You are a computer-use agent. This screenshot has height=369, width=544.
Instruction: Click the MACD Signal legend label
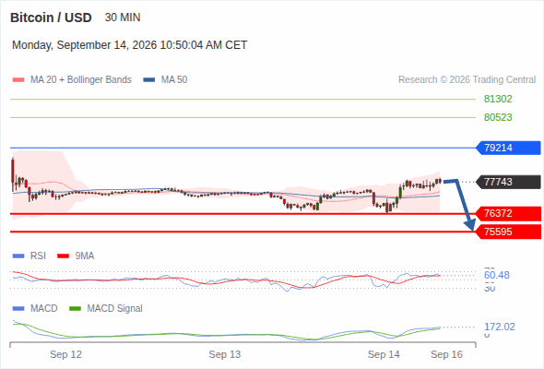point(115,309)
